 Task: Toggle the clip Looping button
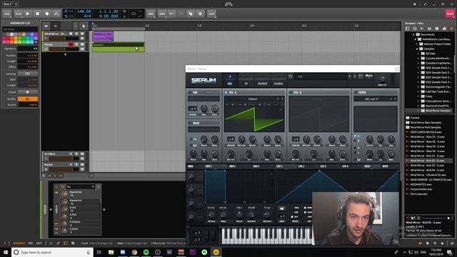[x=27, y=74]
